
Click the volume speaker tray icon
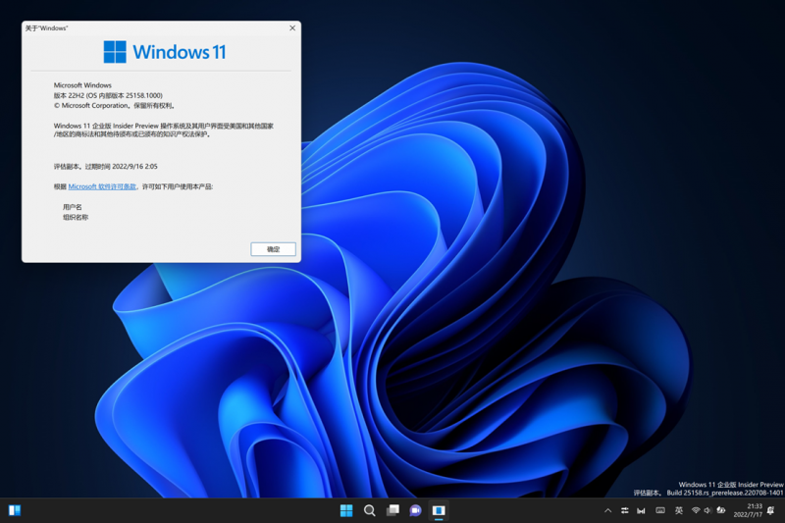pyautogui.click(x=707, y=510)
